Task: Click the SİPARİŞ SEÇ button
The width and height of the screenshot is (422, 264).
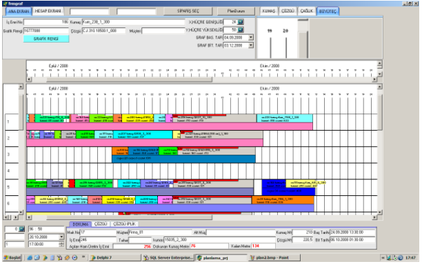Action: tap(188, 11)
